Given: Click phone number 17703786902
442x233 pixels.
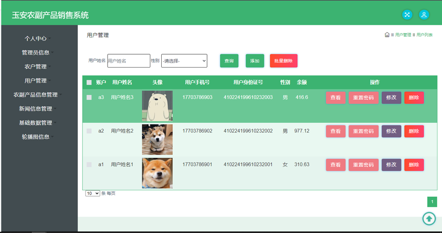Looking at the screenshot, I should tap(197, 131).
